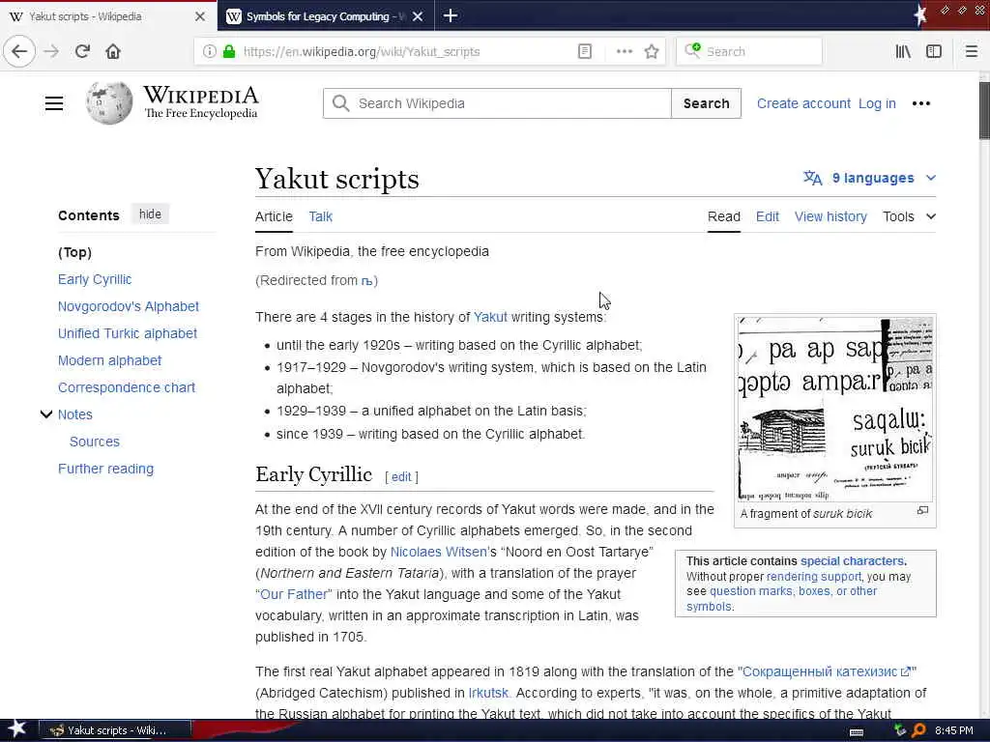The width and height of the screenshot is (990, 742).
Task: Click the keyboard icon in system tray
Action: [x=857, y=732]
